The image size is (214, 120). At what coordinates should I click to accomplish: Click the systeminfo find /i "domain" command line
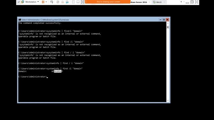(x=50, y=69)
